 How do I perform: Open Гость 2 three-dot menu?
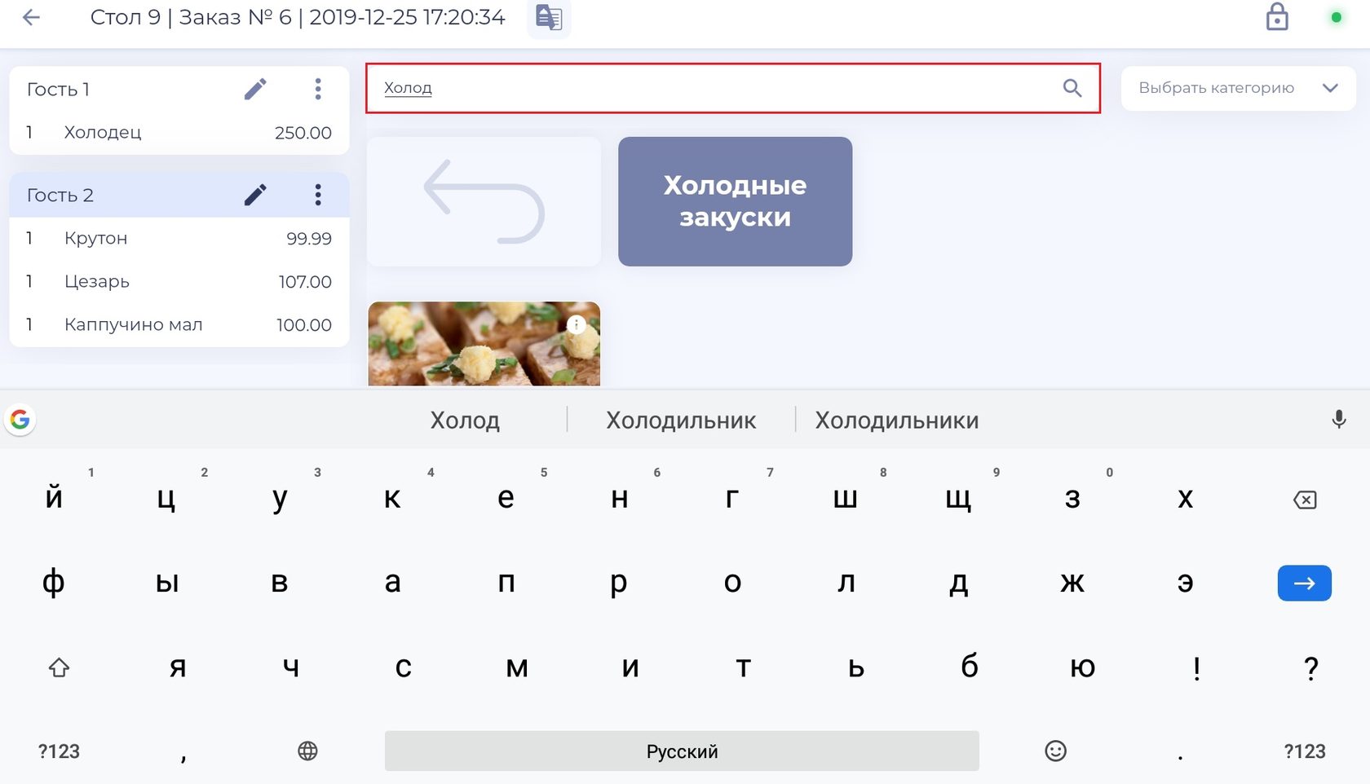point(318,195)
